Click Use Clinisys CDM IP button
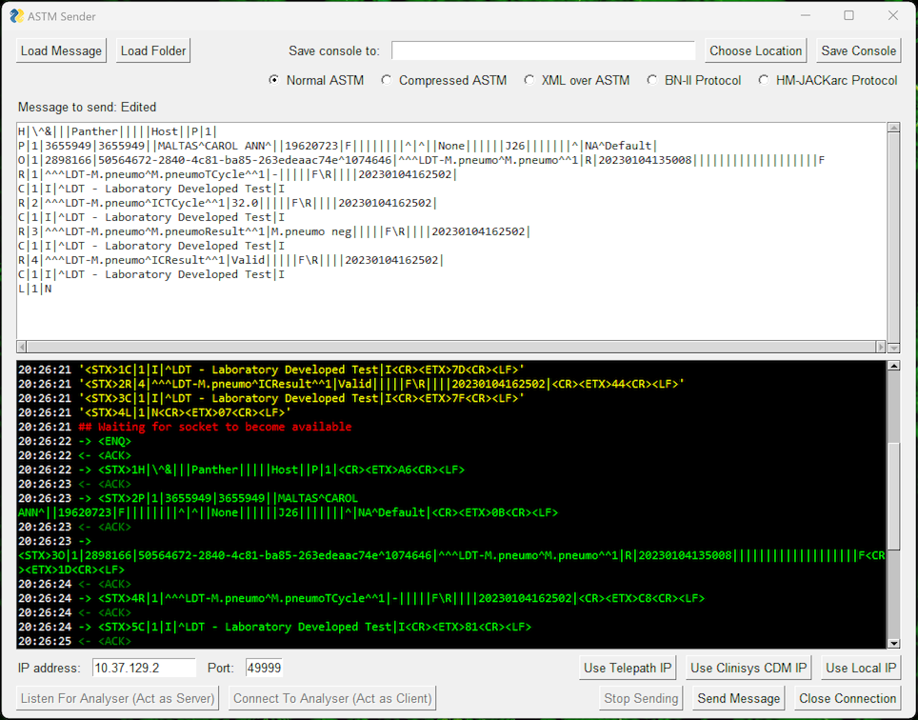This screenshot has height=720, width=918. [748, 668]
